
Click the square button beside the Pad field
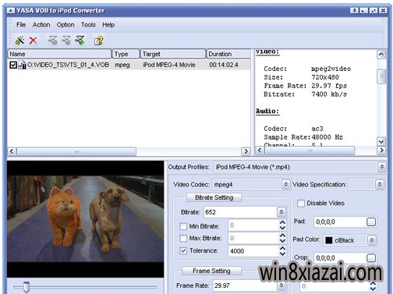pos(371,221)
